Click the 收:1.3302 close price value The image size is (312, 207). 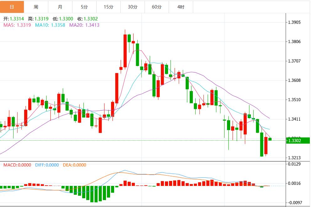pyautogui.click(x=87, y=19)
